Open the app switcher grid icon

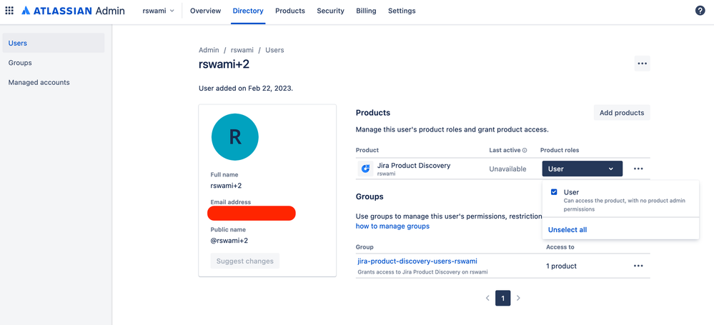(x=9, y=11)
